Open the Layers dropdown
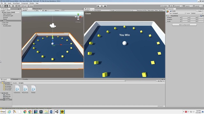The height and width of the screenshot is (114, 204). (189, 6)
